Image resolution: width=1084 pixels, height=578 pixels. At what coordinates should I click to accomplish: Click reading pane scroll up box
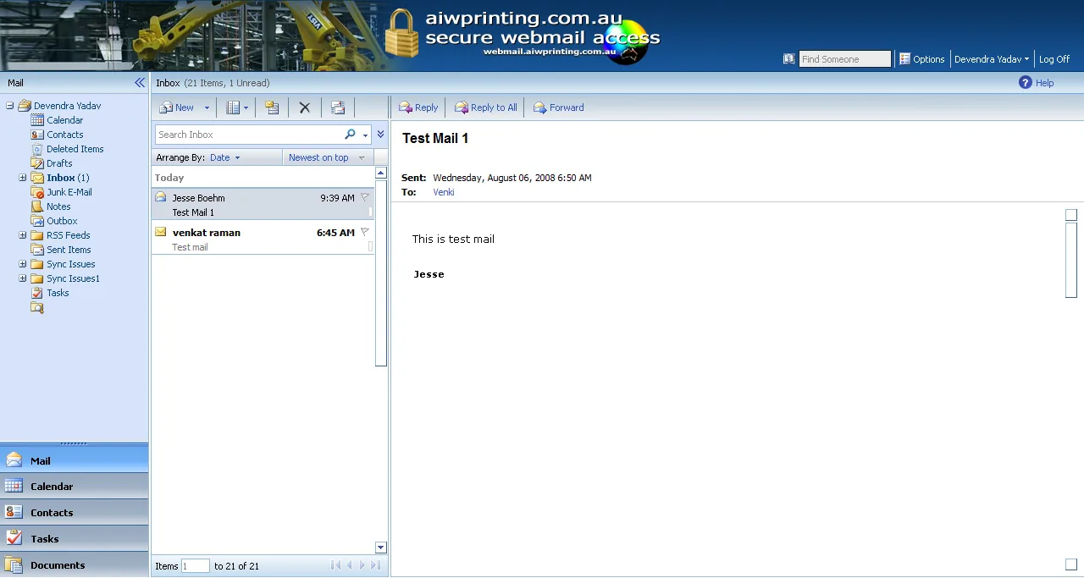click(1070, 215)
